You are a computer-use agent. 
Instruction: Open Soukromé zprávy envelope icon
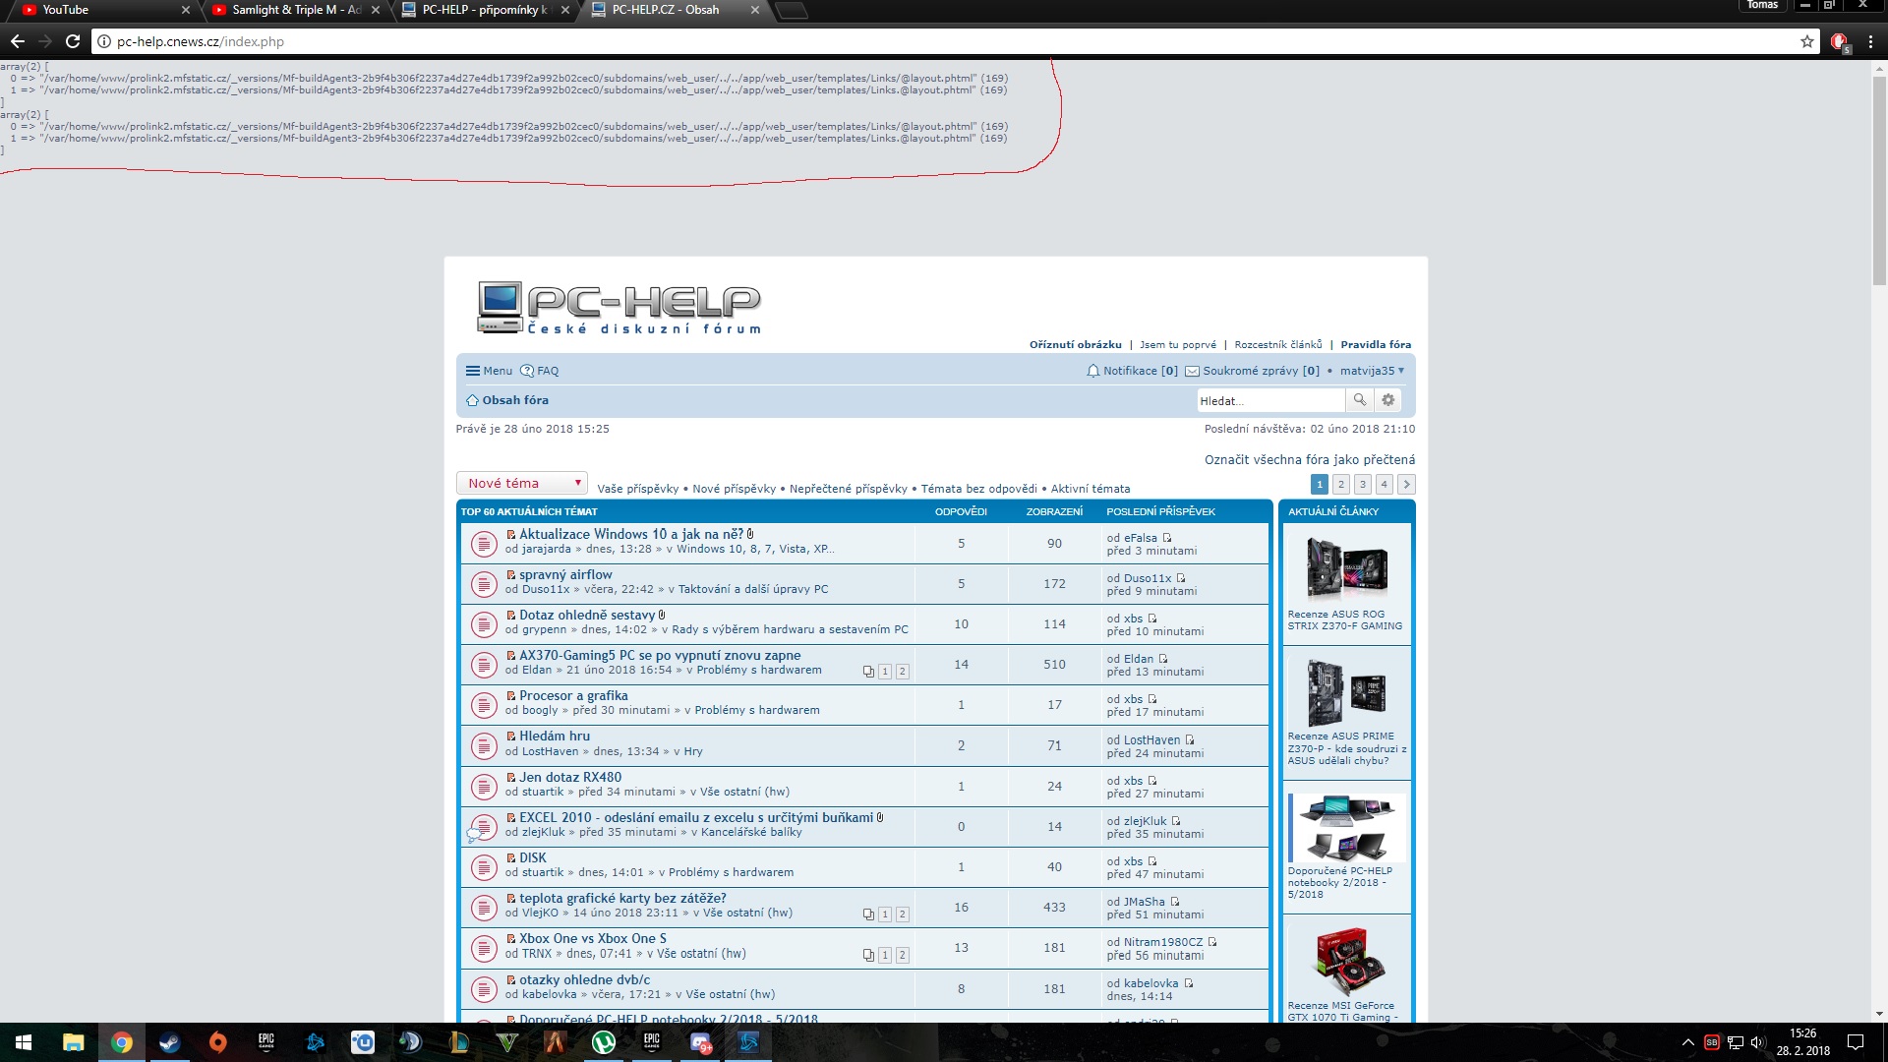pyautogui.click(x=1192, y=371)
